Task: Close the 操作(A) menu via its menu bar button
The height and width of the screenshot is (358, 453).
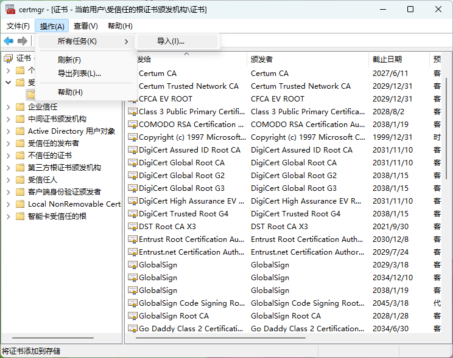Action: tap(52, 26)
